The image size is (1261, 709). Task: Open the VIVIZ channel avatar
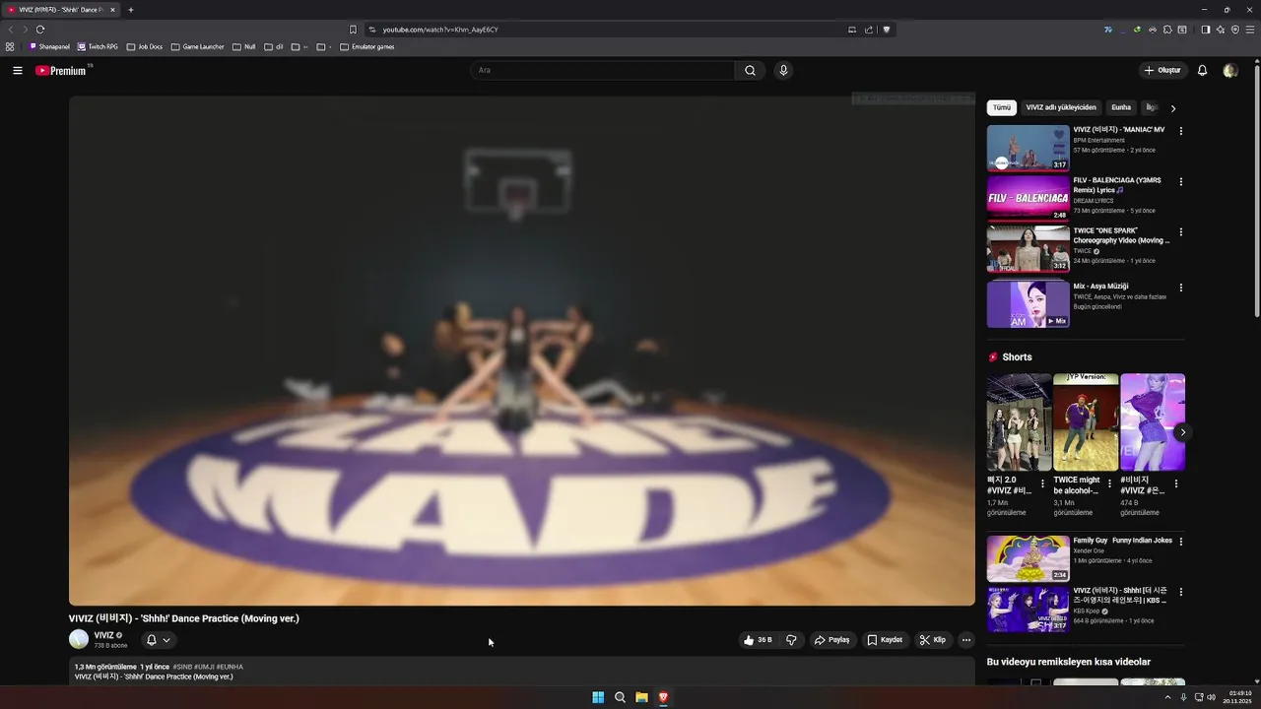tap(79, 639)
